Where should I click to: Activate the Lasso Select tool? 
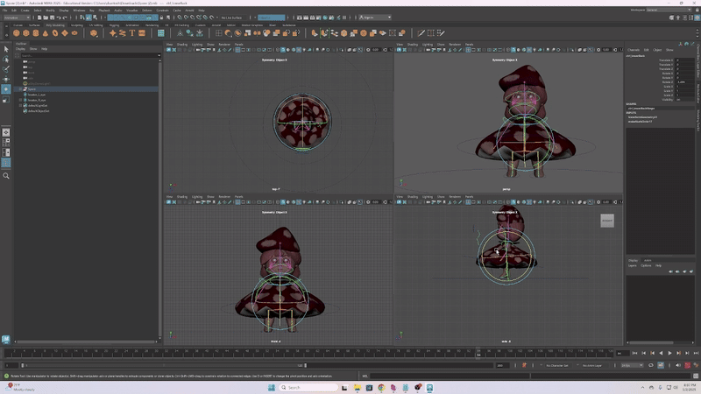[x=6, y=59]
